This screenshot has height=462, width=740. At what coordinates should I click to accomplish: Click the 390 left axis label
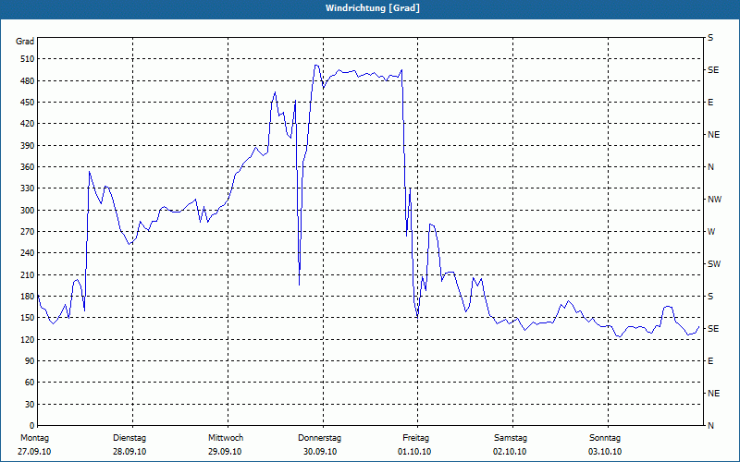point(28,146)
